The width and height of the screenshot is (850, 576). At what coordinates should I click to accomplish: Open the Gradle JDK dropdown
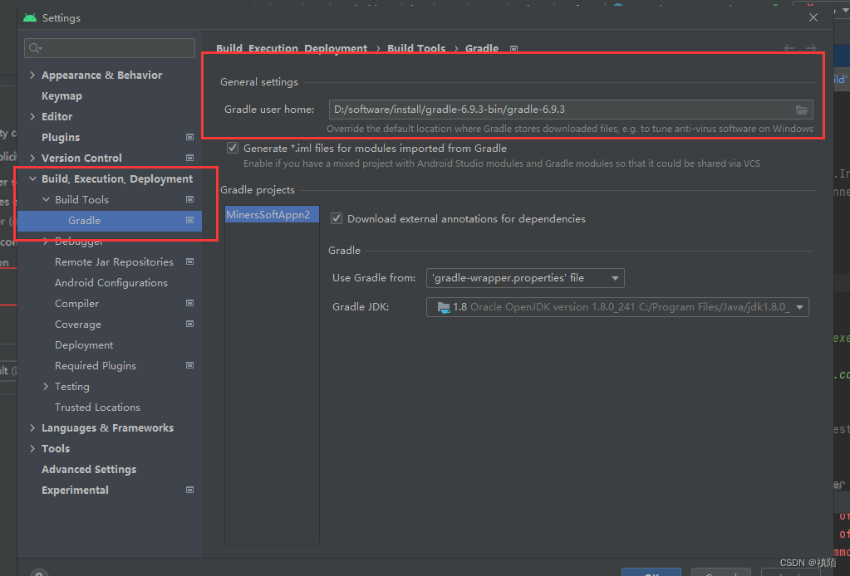(x=617, y=307)
